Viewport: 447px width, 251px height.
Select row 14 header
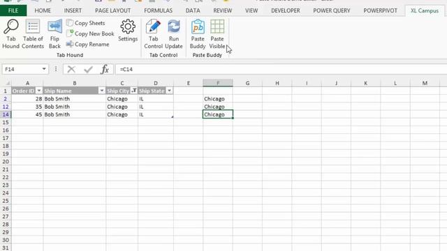click(x=6, y=114)
